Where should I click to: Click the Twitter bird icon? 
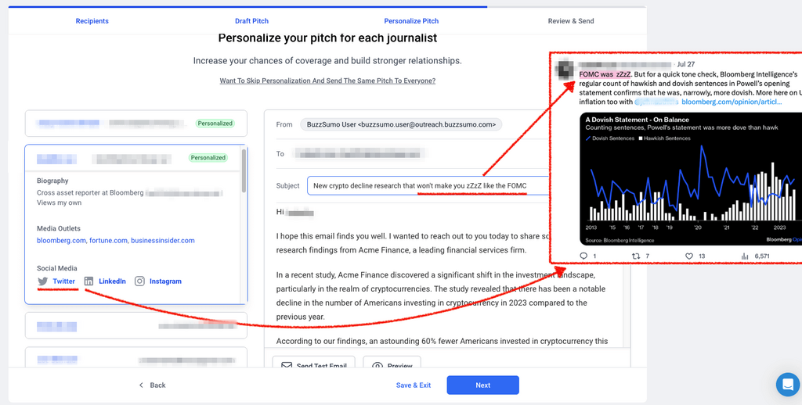pos(43,281)
